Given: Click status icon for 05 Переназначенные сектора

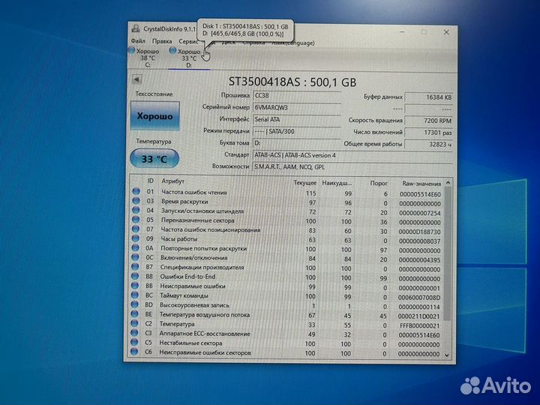Looking at the screenshot, I should tap(136, 219).
